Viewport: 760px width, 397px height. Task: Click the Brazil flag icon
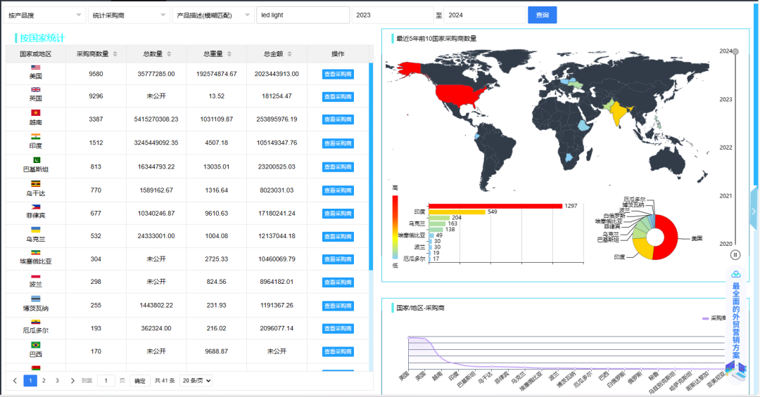[x=35, y=345]
